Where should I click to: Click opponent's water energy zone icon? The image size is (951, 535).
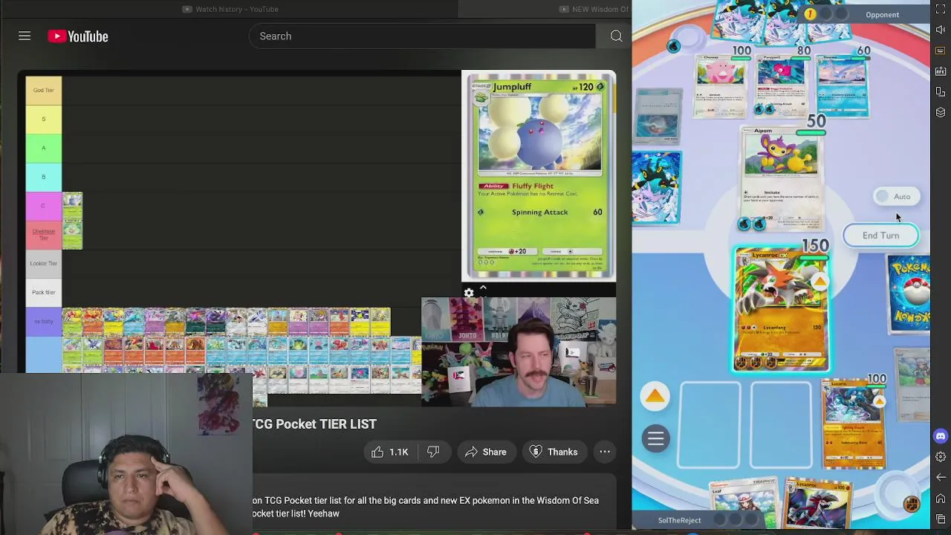(673, 46)
